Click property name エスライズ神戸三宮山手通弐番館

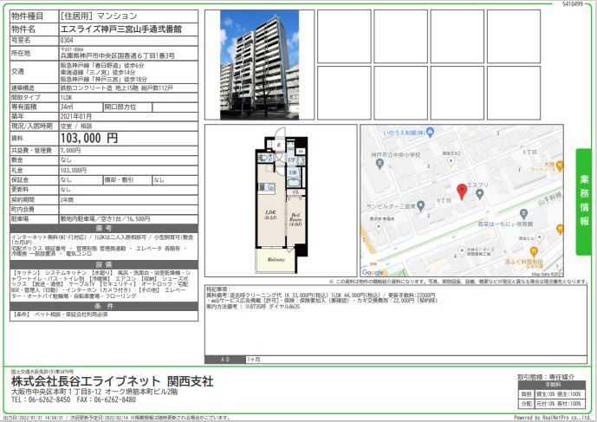pyautogui.click(x=121, y=29)
